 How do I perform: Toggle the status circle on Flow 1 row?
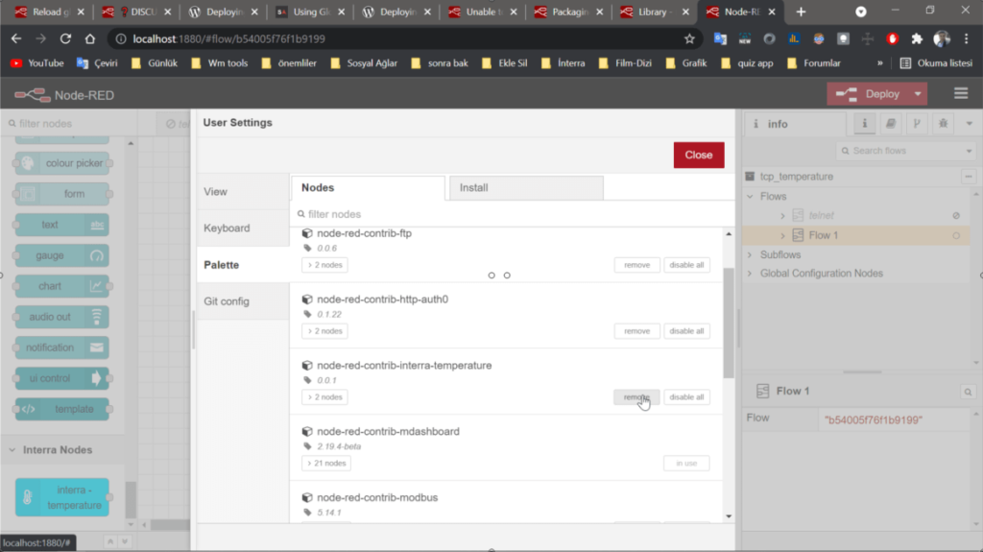pyautogui.click(x=956, y=236)
